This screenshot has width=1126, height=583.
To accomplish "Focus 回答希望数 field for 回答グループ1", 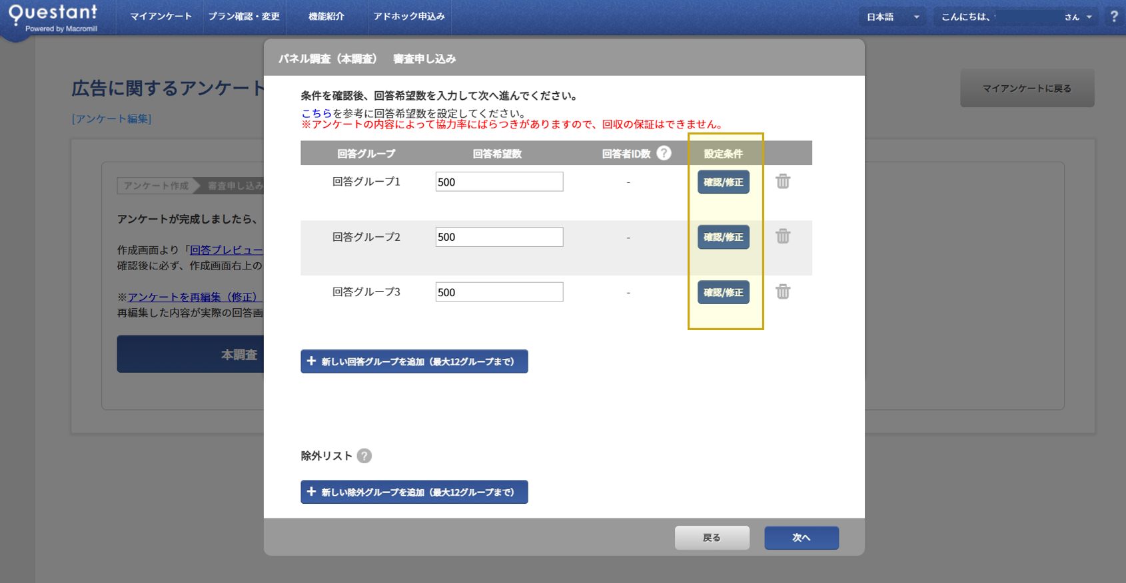I will pyautogui.click(x=499, y=182).
